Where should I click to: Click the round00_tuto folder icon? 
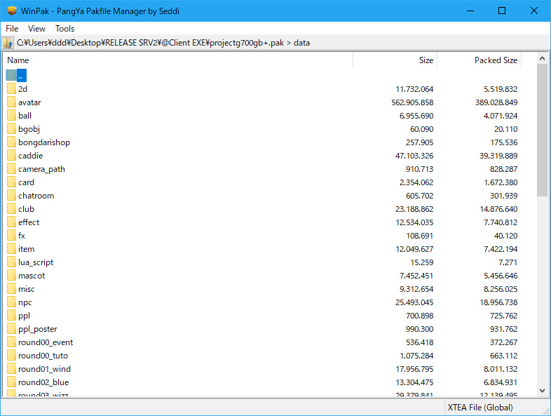tap(11, 356)
